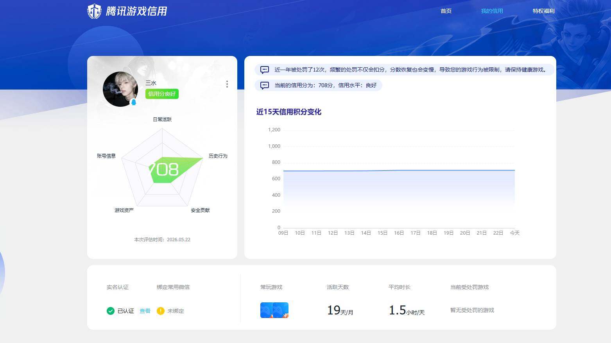Click the 708 score in the radar chart

(163, 169)
